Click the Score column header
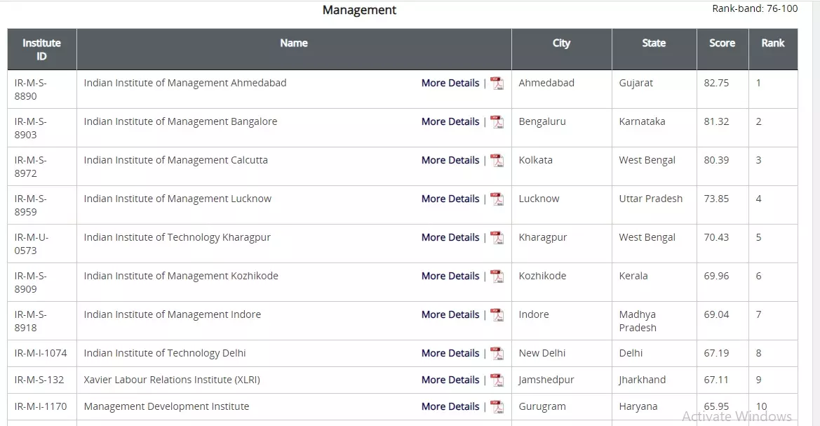The width and height of the screenshot is (820, 426). click(722, 43)
